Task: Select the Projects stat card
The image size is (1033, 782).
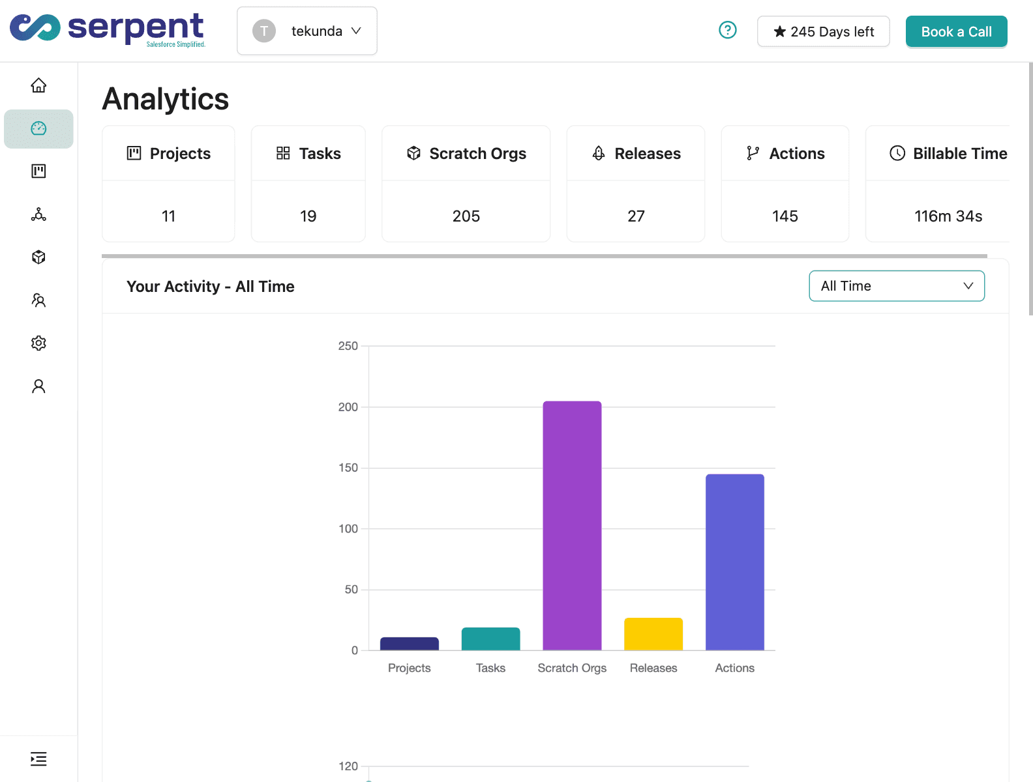Action: pyautogui.click(x=168, y=184)
